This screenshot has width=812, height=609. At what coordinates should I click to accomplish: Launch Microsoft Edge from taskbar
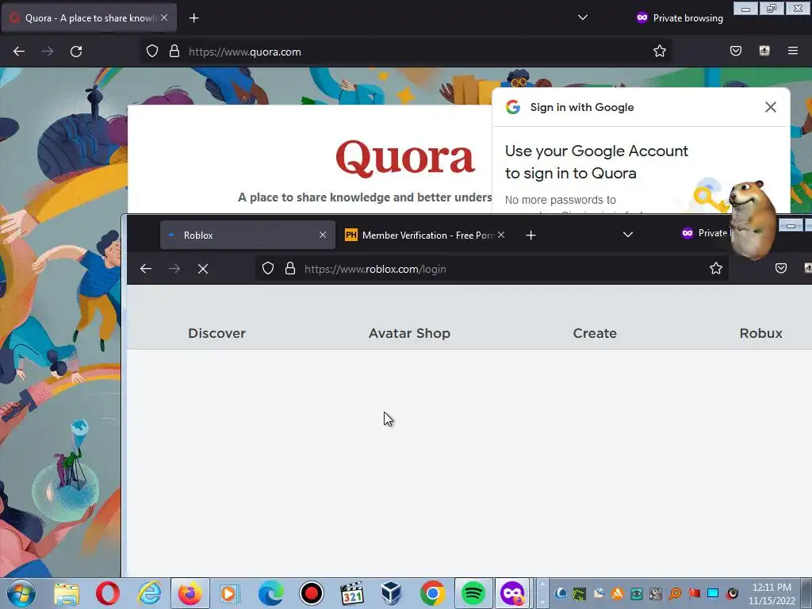(271, 593)
